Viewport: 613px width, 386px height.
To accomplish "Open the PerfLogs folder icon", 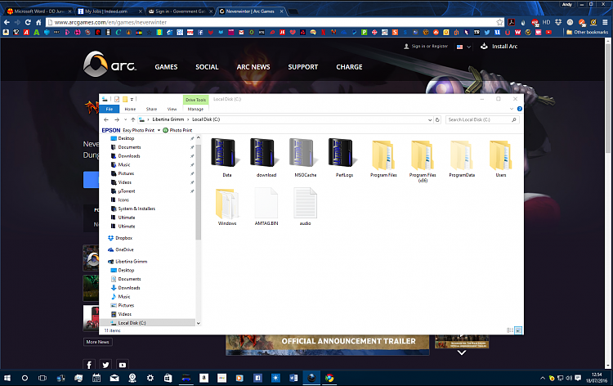I will coord(342,153).
